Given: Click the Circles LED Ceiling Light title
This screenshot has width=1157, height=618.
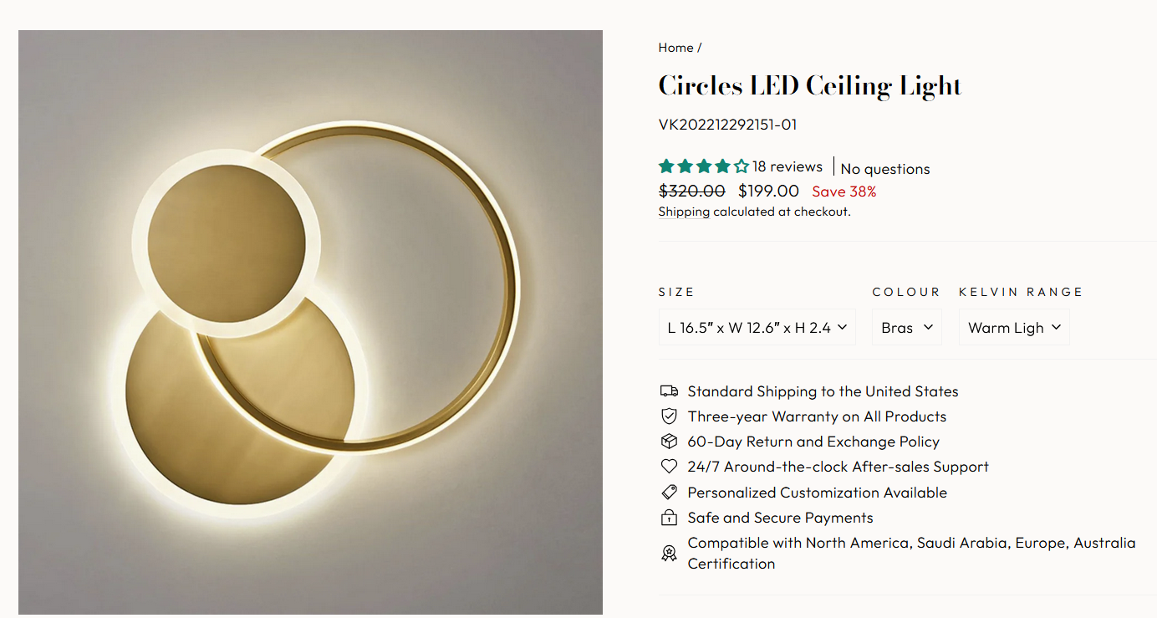Looking at the screenshot, I should 810,86.
